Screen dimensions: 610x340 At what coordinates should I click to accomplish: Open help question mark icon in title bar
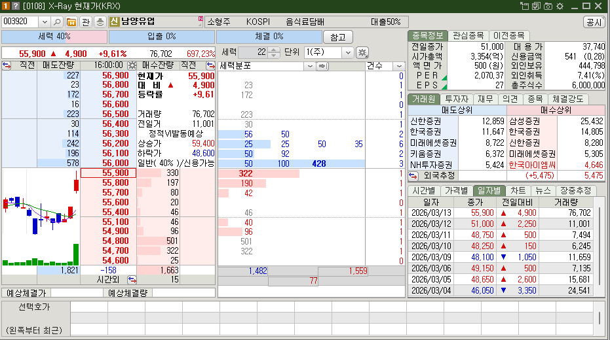[x=15, y=6]
